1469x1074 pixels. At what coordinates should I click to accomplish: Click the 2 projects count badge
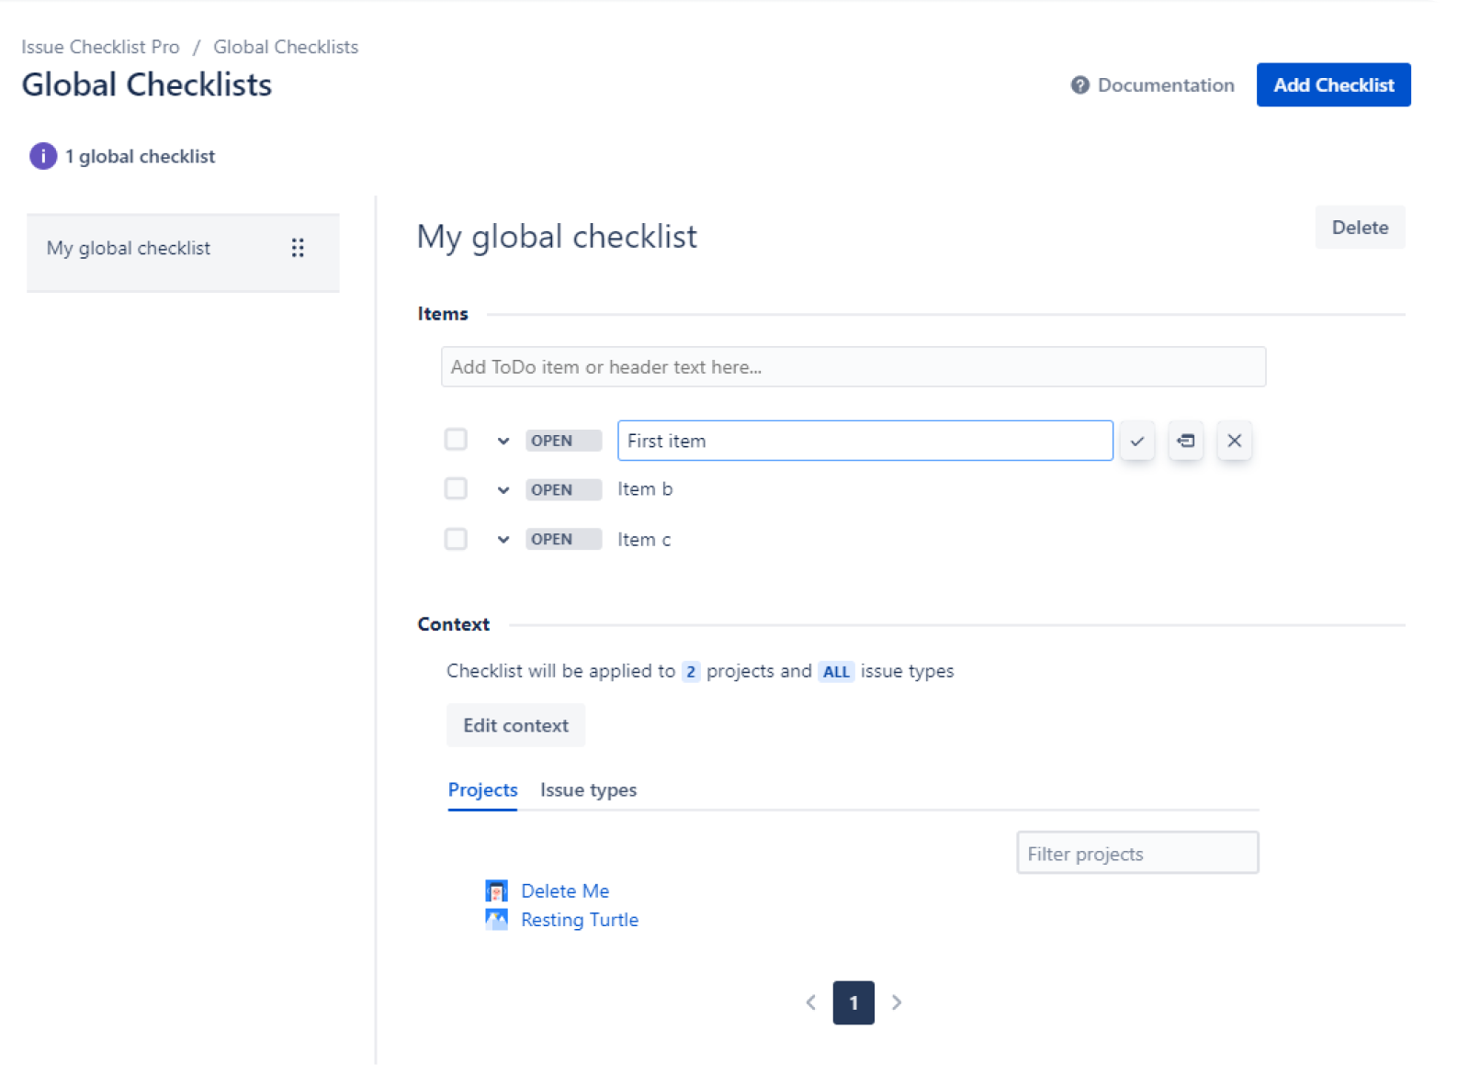tap(691, 672)
